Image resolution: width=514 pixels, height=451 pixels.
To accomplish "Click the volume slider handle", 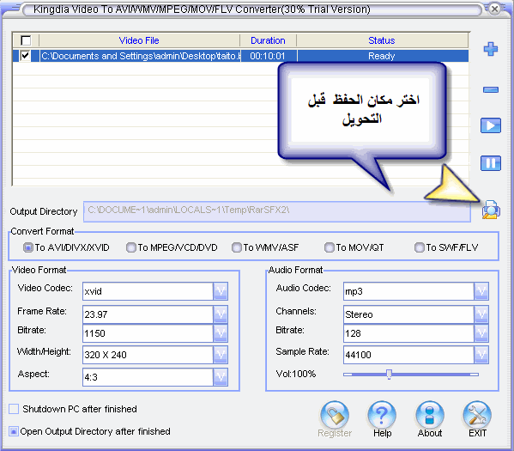I will 389,375.
